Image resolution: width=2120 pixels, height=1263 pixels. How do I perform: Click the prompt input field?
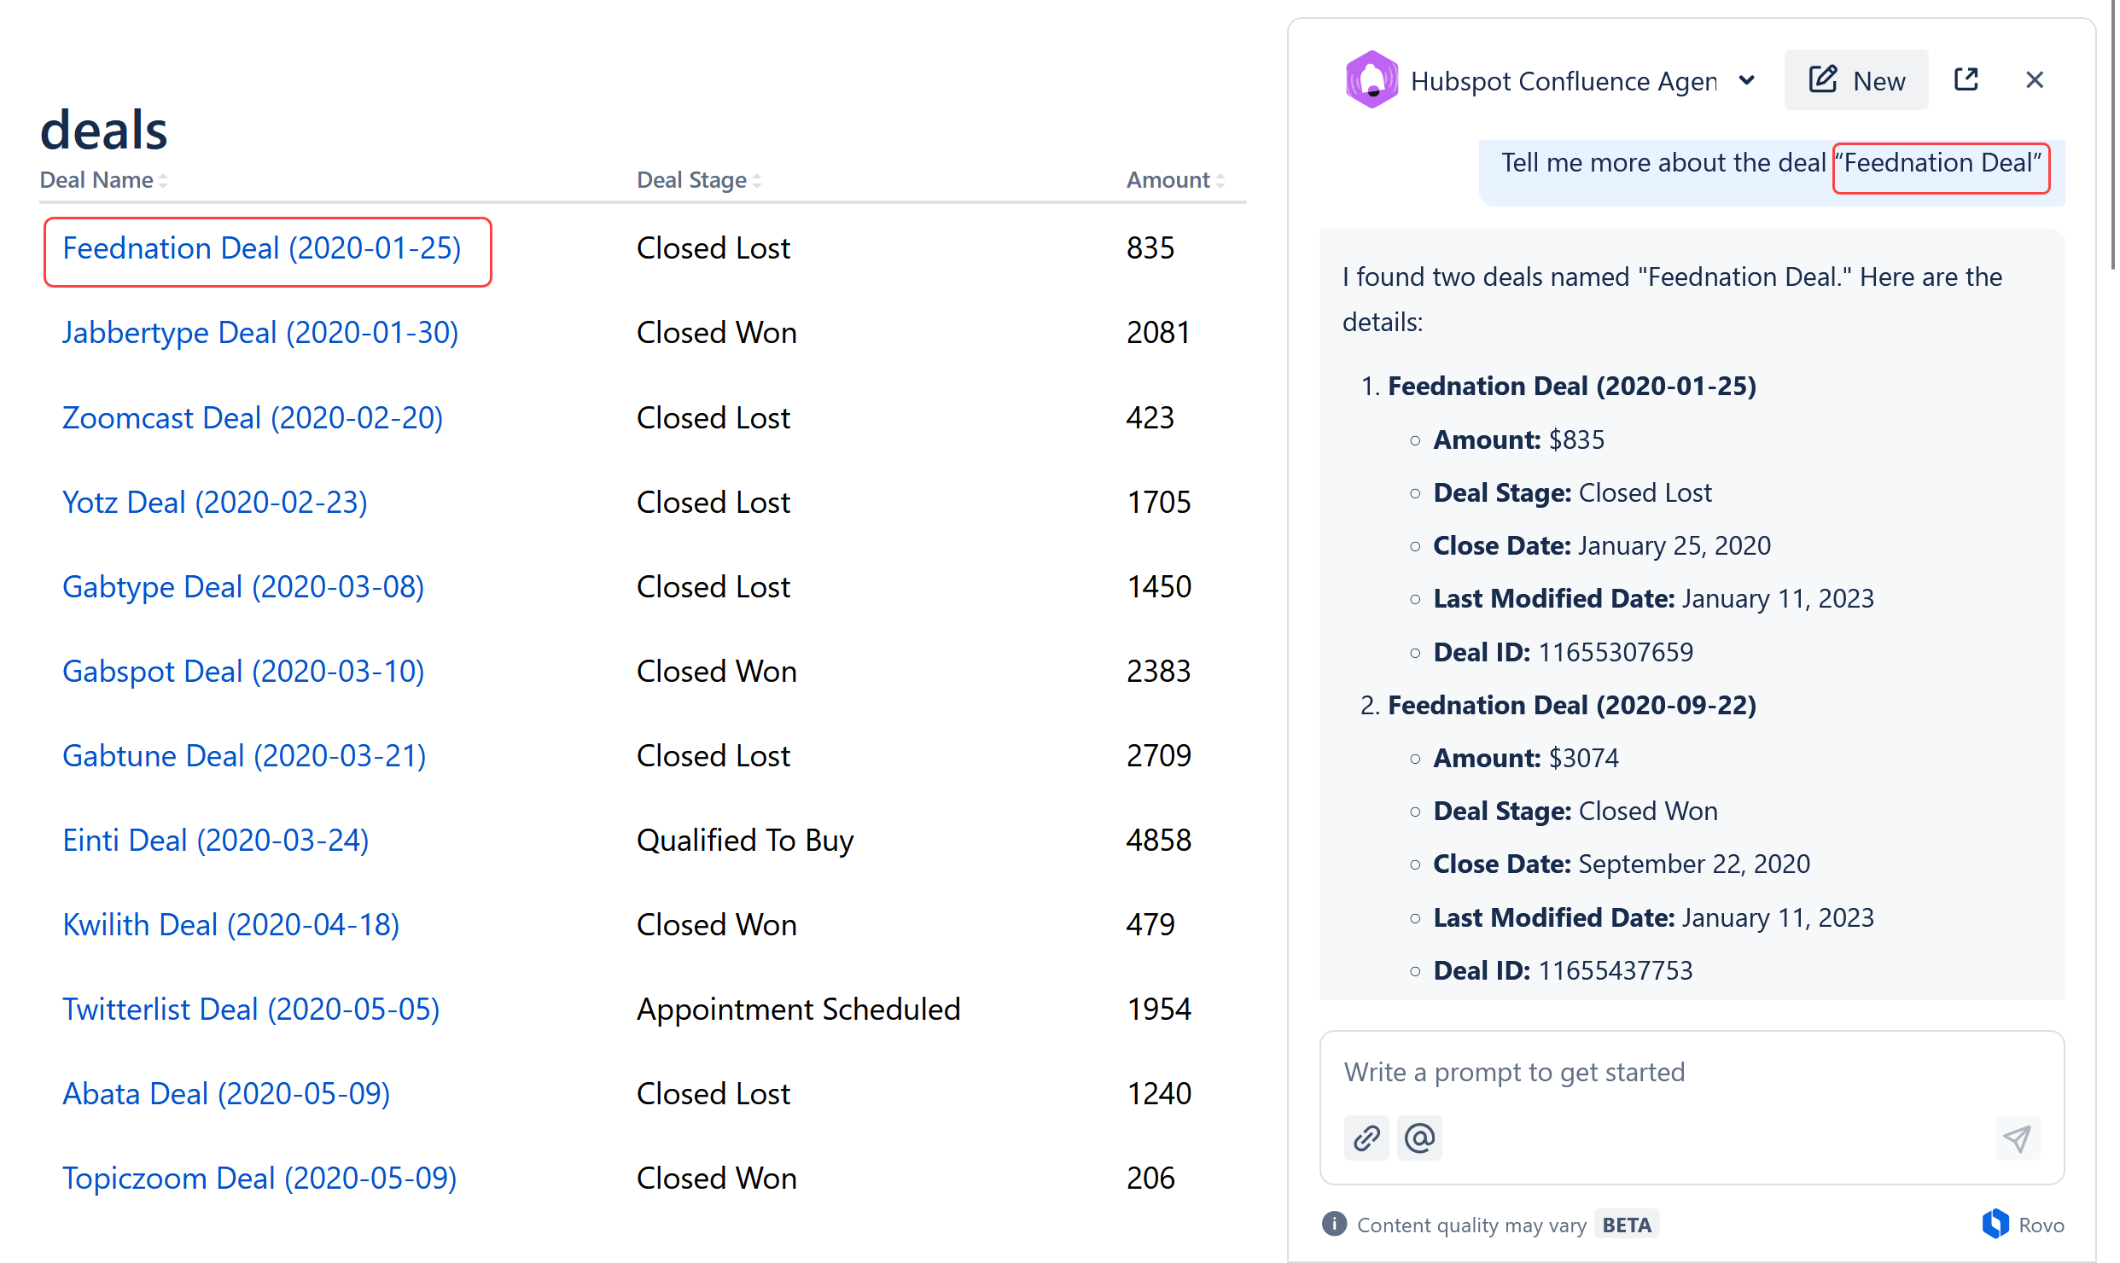click(x=1692, y=1072)
